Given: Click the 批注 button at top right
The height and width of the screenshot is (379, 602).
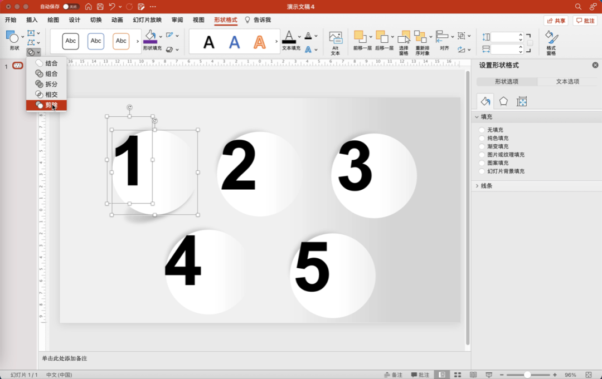Looking at the screenshot, I should 585,21.
